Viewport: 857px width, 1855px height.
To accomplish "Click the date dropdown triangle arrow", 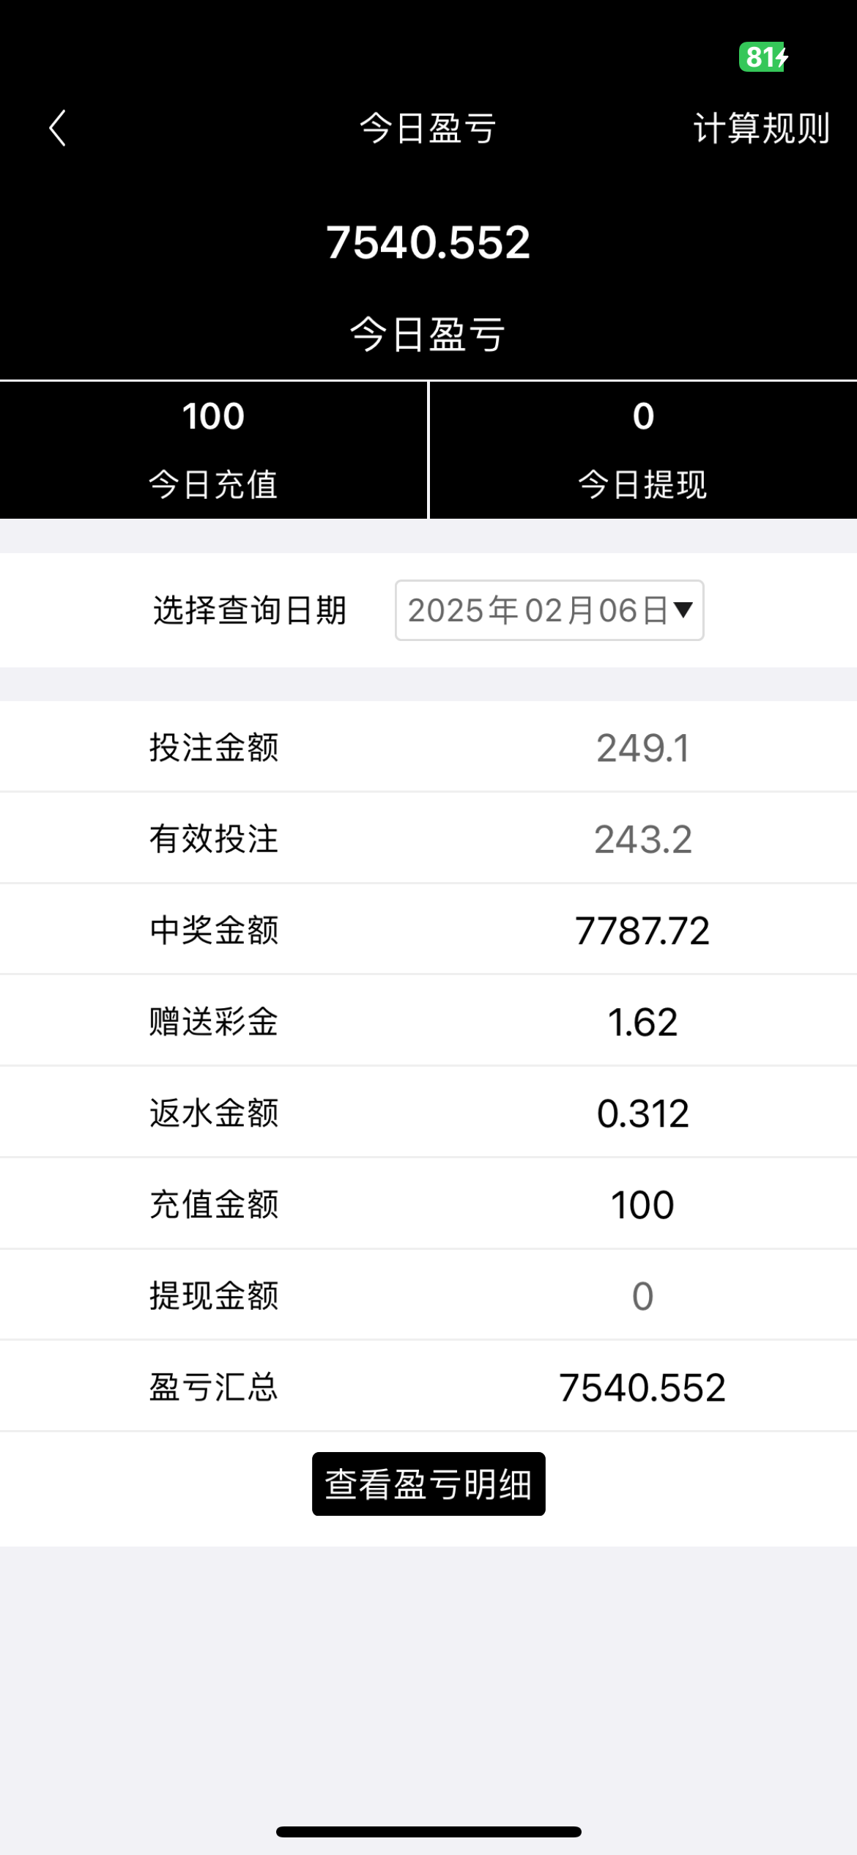I will click(x=683, y=610).
